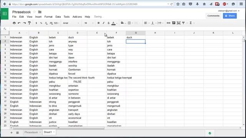Undo the last action

click(19, 23)
